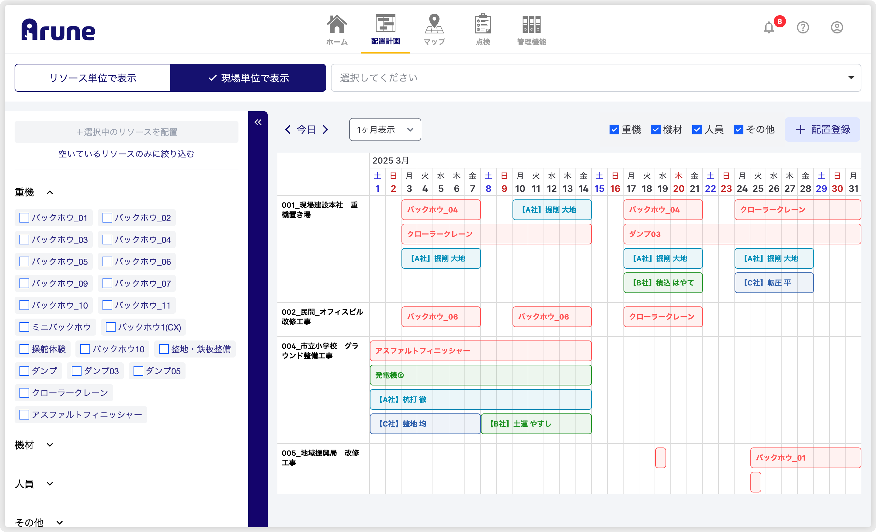Screen dimensions: 876x532
Task: Click 空いているリソースのみに絞り込む link
Action: (126, 154)
